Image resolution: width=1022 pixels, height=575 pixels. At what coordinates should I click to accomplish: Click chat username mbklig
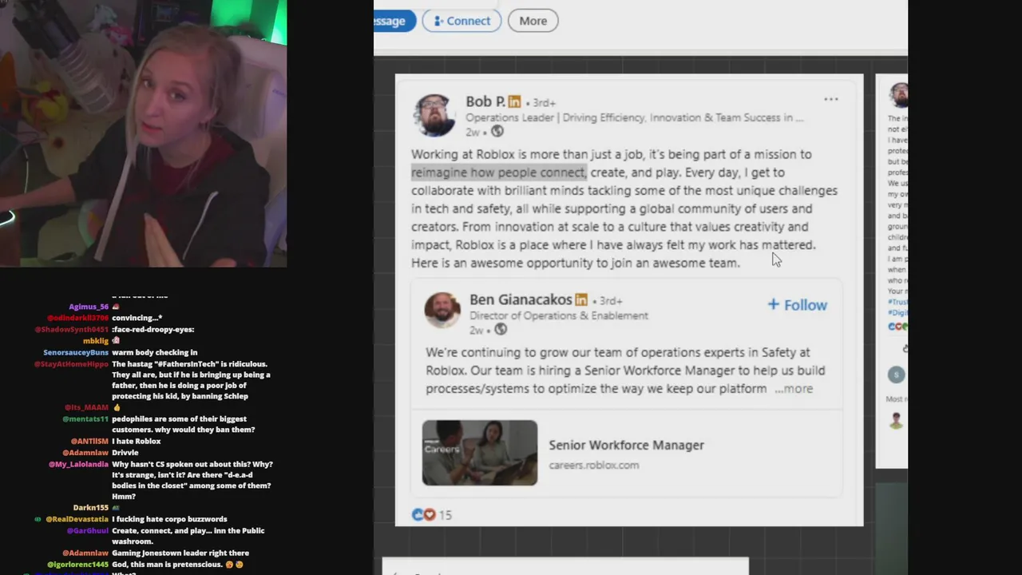(96, 341)
